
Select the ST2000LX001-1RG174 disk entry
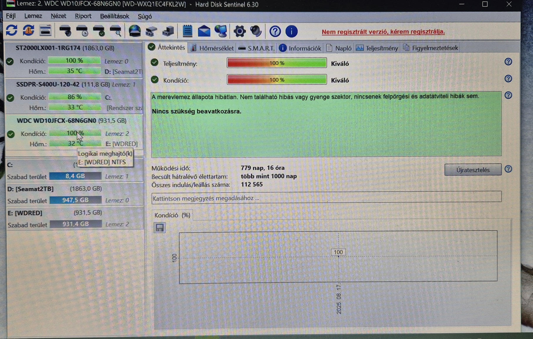click(x=74, y=60)
